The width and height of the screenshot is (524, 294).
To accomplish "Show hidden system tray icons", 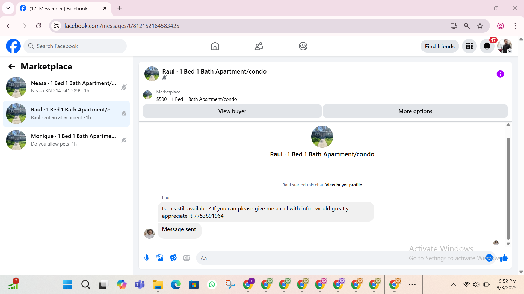I will pos(453,285).
